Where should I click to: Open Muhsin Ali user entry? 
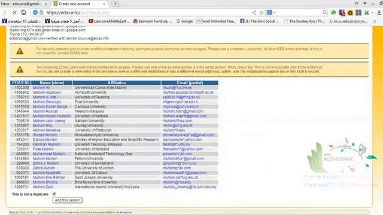coord(41,88)
